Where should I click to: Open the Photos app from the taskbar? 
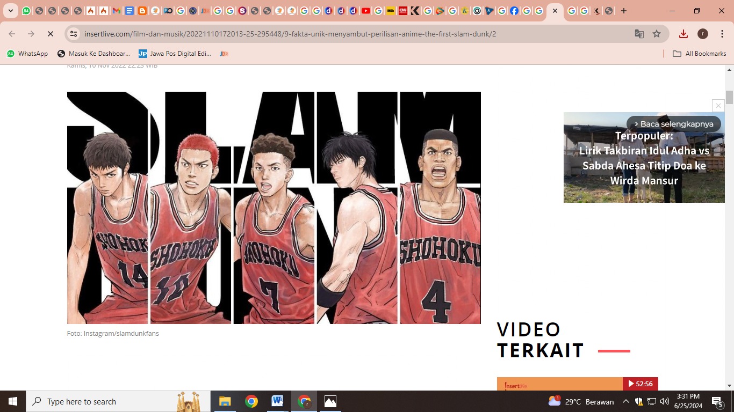pyautogui.click(x=330, y=401)
